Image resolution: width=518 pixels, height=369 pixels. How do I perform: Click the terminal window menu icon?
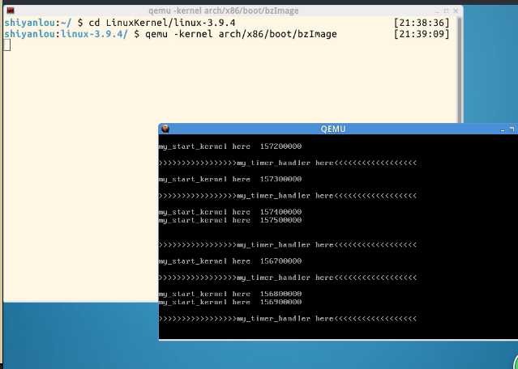click(x=11, y=11)
